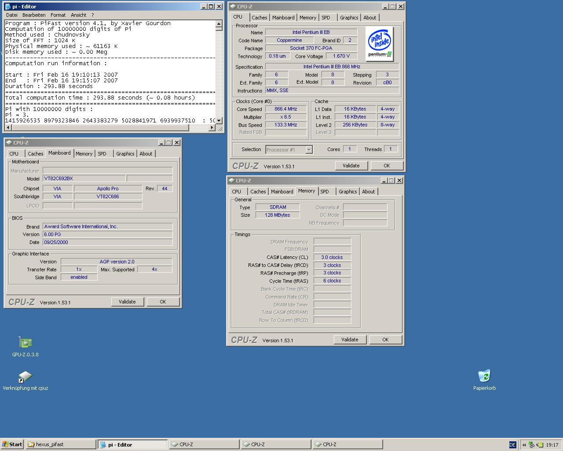Activate pi - Editor taskbar button
563x451 pixels.
point(132,444)
